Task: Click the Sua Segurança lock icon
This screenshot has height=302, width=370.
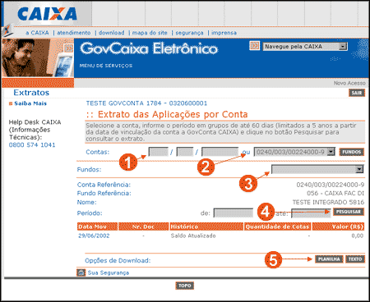Action: click(x=81, y=272)
